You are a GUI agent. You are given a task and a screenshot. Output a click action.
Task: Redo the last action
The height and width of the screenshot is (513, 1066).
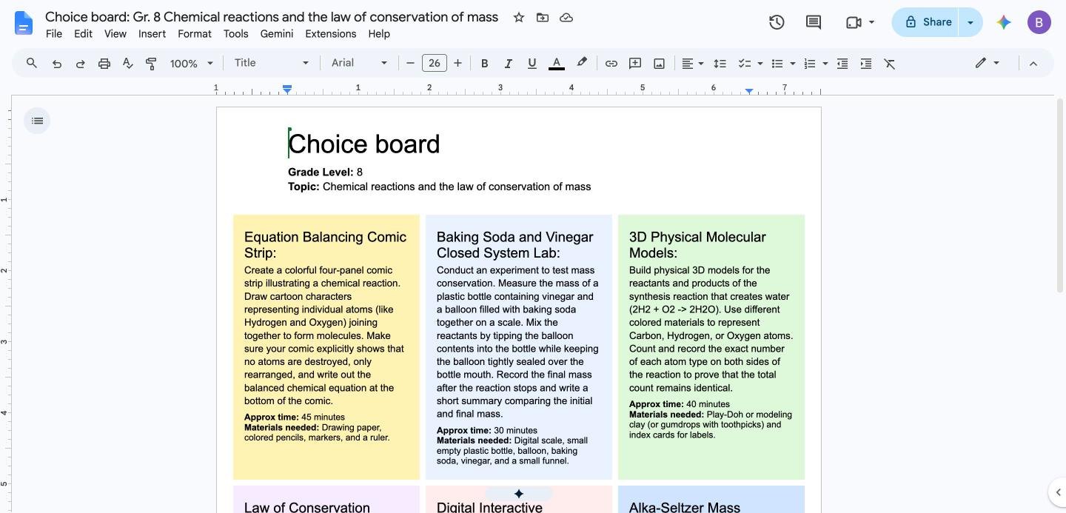point(80,64)
